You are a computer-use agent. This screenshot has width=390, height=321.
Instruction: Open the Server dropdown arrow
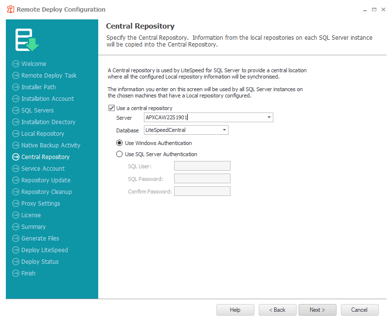[x=269, y=117]
